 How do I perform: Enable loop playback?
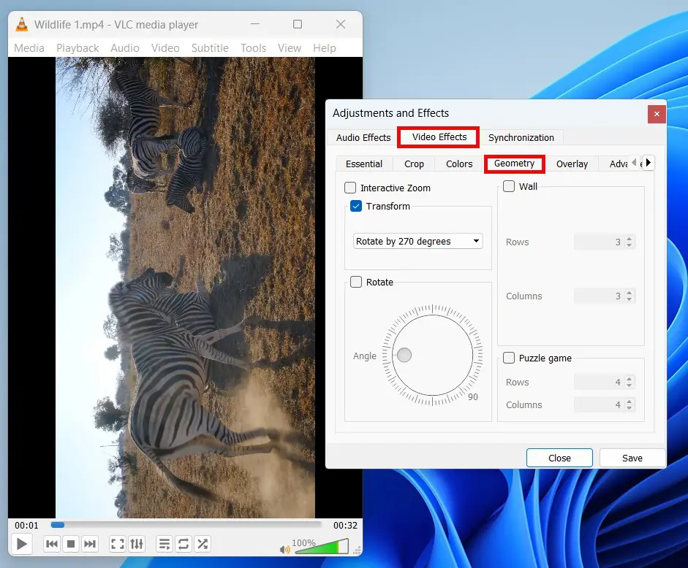pyautogui.click(x=183, y=544)
